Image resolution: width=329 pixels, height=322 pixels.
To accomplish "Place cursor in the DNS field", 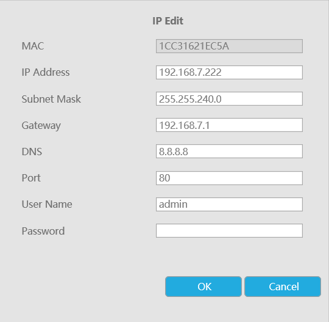I will (x=229, y=152).
